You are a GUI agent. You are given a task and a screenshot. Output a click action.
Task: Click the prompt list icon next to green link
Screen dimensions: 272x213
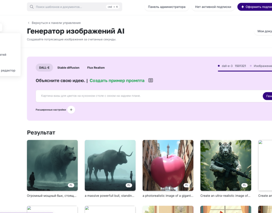(150, 80)
